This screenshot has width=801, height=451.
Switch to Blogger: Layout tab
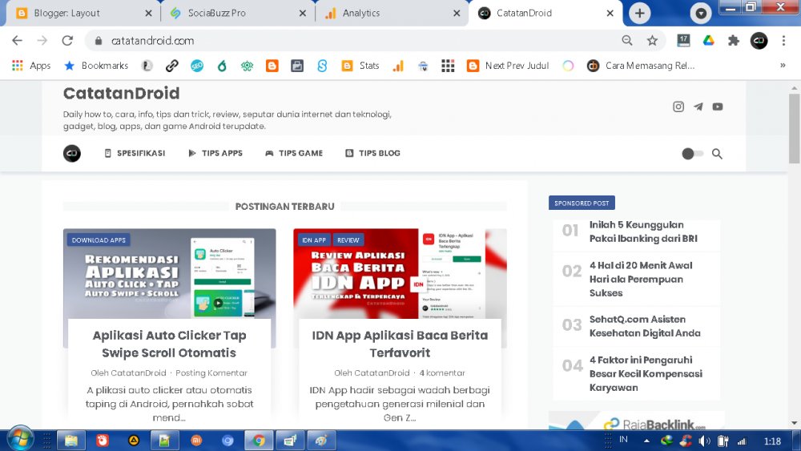[x=80, y=14]
